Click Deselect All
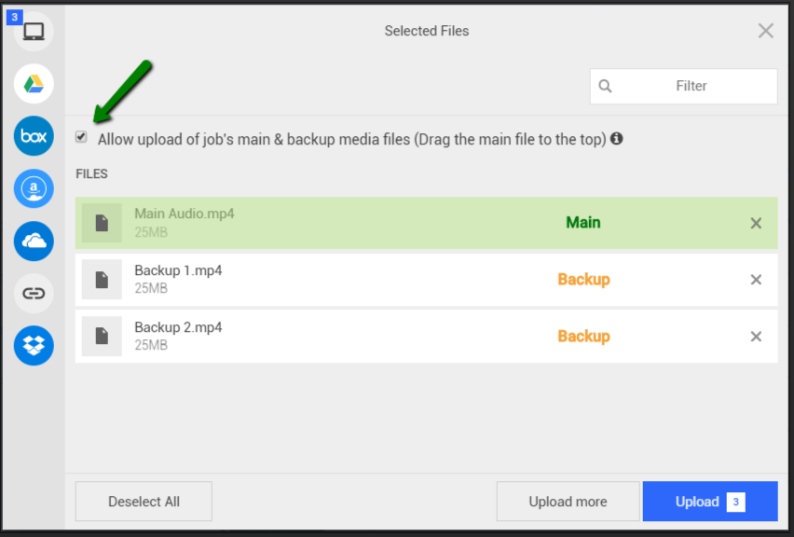The width and height of the screenshot is (794, 537). [143, 501]
